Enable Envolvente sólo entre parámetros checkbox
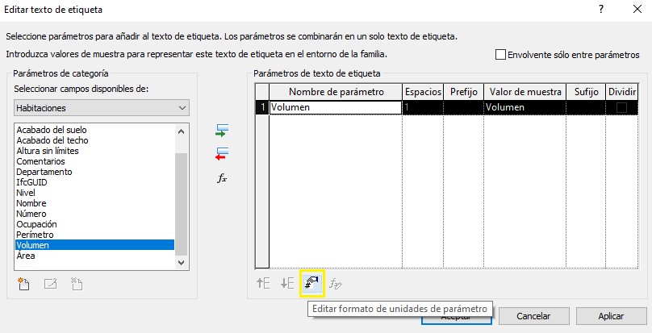Image resolution: width=652 pixels, height=333 pixels. (x=501, y=55)
